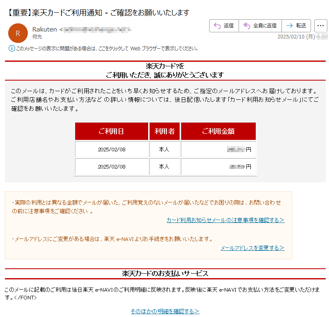The height and width of the screenshot is (317, 329).
Task: Click the second row's 2025/02/08 date cell
Action: point(112,166)
